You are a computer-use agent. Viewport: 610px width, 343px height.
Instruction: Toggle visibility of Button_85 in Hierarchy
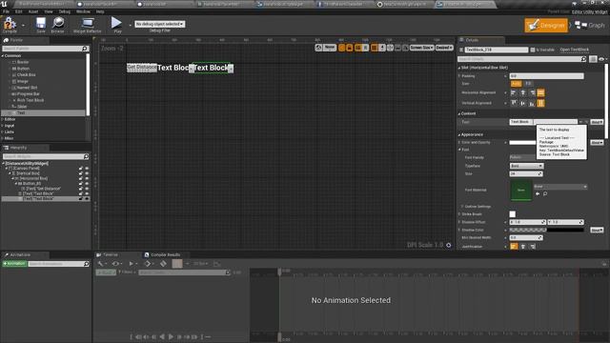pos(87,184)
